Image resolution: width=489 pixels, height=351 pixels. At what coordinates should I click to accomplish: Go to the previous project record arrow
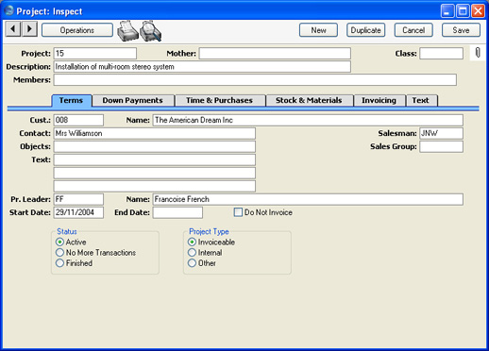pyautogui.click(x=13, y=29)
